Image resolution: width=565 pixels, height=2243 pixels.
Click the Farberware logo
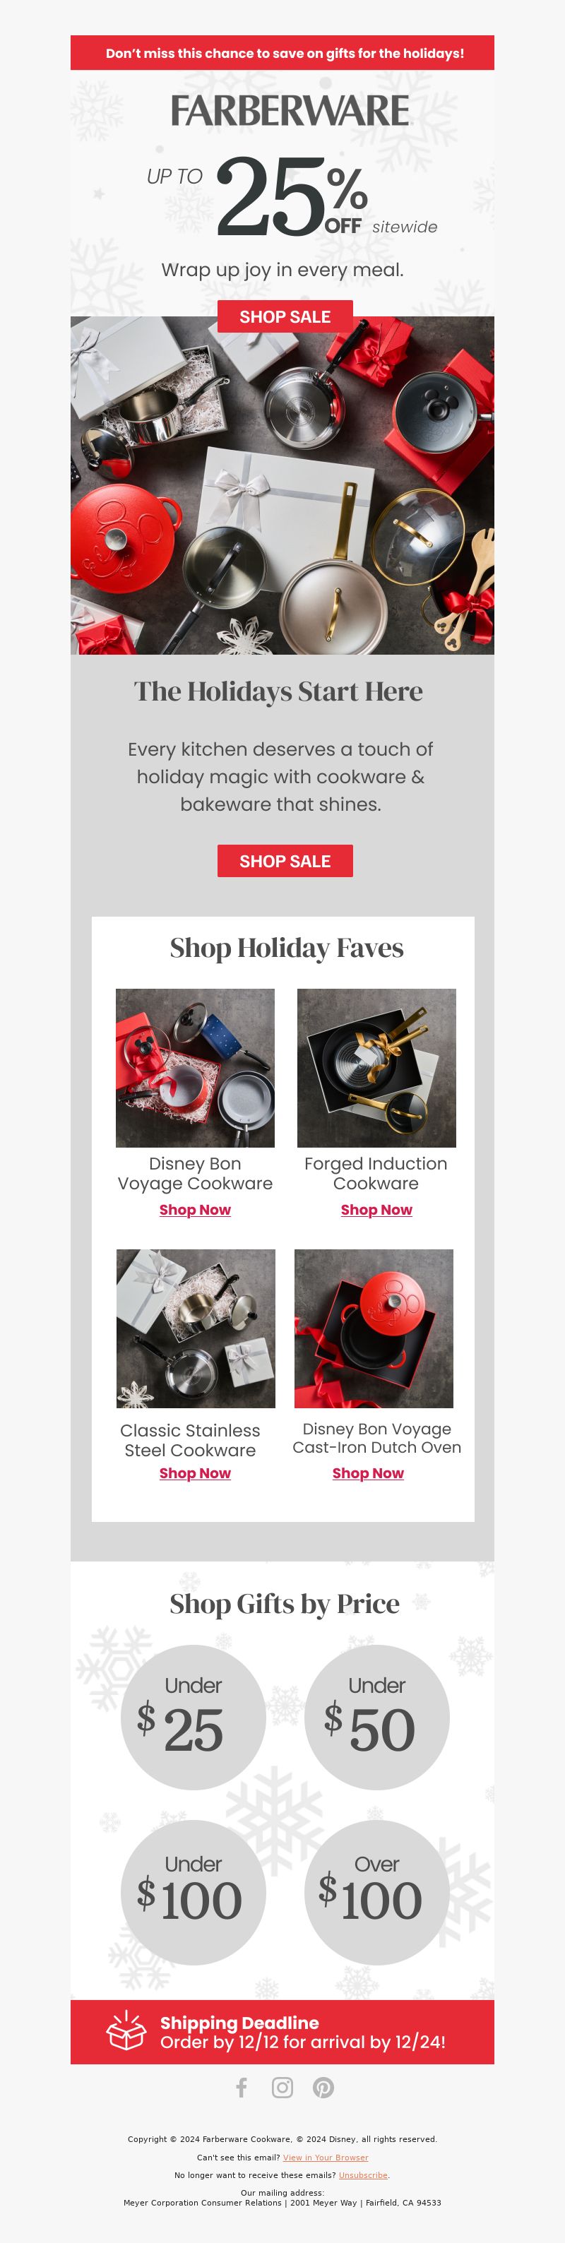(290, 111)
